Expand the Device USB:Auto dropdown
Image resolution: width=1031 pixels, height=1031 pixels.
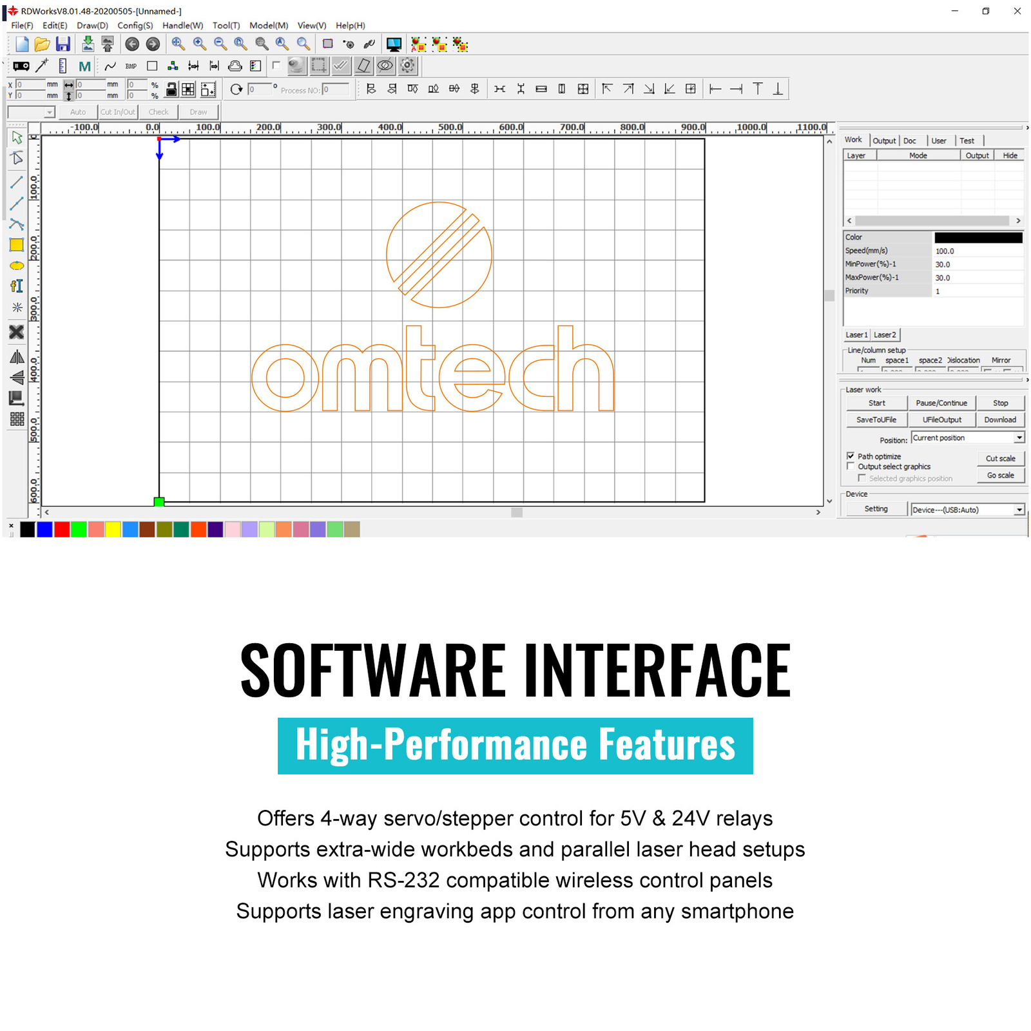(x=1019, y=510)
